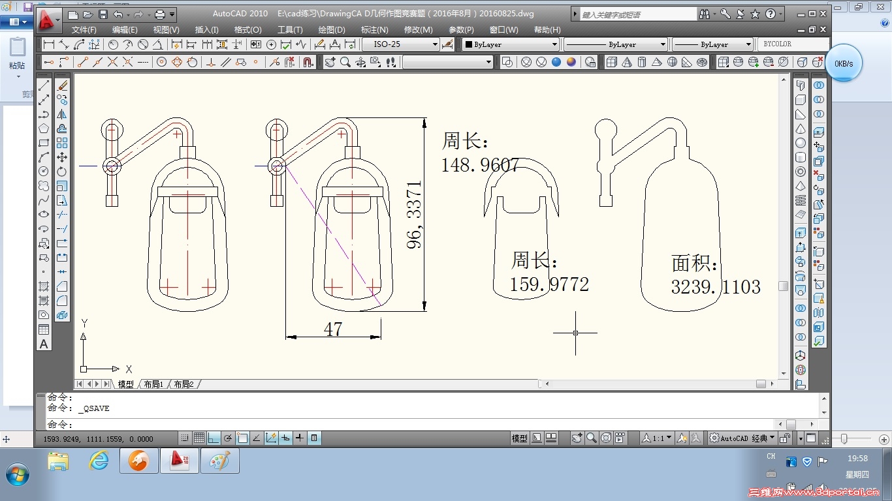
Task: Click the vertical scrollbar thumb of drawing area
Action: [x=784, y=286]
